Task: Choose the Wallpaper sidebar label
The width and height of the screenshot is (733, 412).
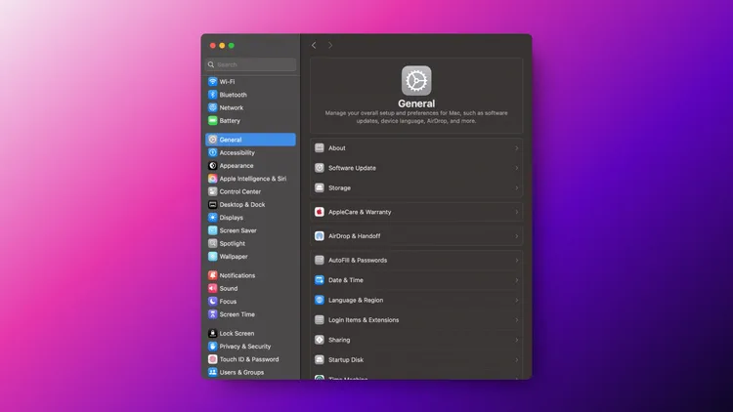Action: [x=234, y=257]
